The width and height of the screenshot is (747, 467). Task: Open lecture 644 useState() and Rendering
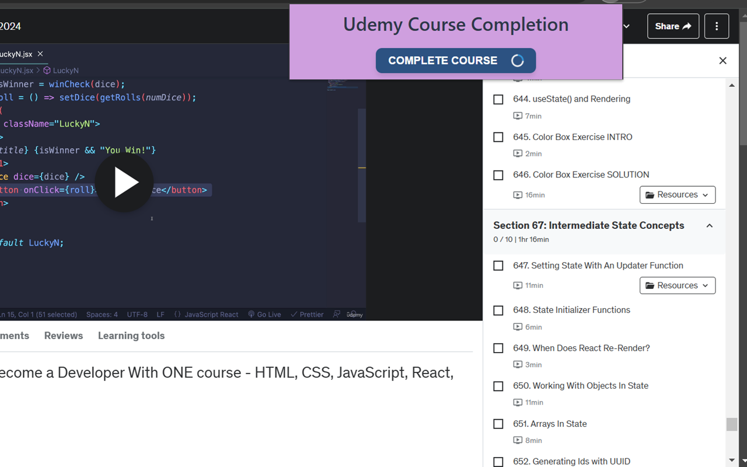(x=572, y=99)
